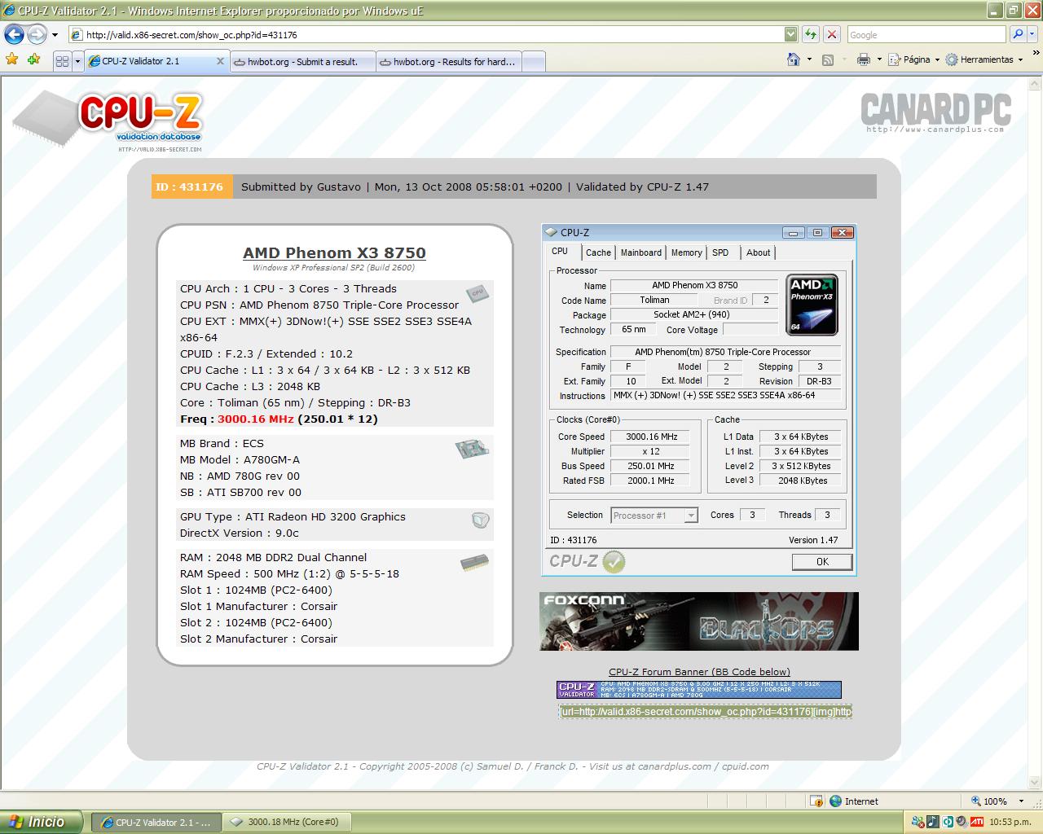Click the browser Forward arrow
1043x834 pixels.
37,34
